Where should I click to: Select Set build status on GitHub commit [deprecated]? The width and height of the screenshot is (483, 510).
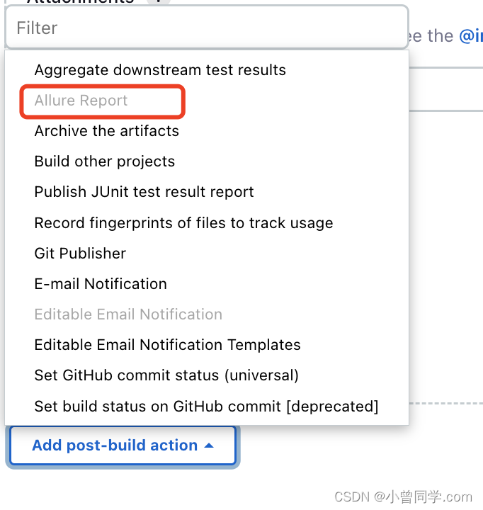pos(206,407)
